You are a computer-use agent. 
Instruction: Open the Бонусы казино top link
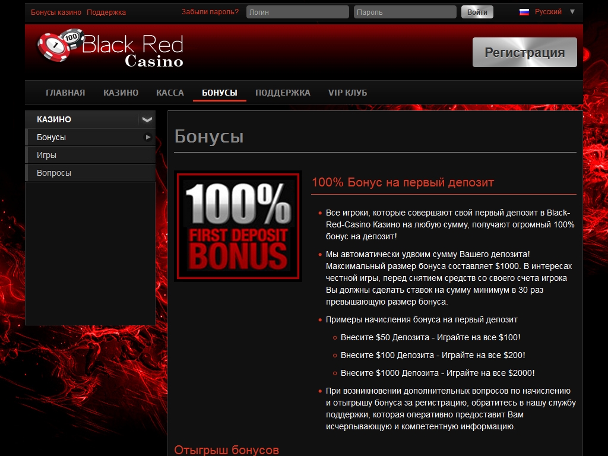tap(56, 12)
